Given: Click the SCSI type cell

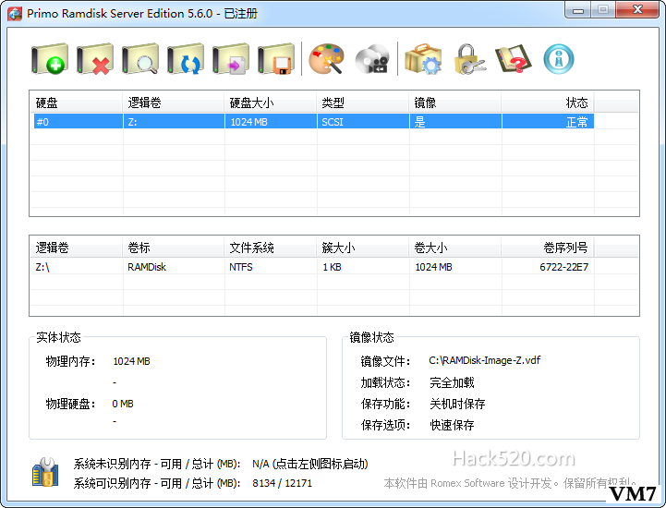Looking at the screenshot, I should (363, 122).
